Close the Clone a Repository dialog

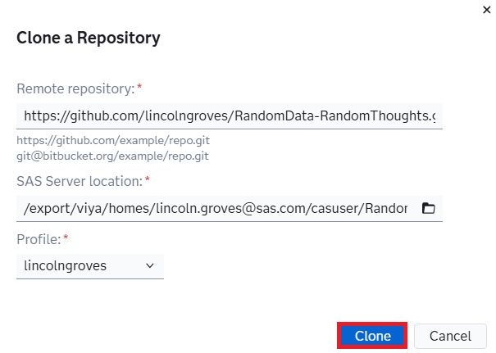pos(486,10)
